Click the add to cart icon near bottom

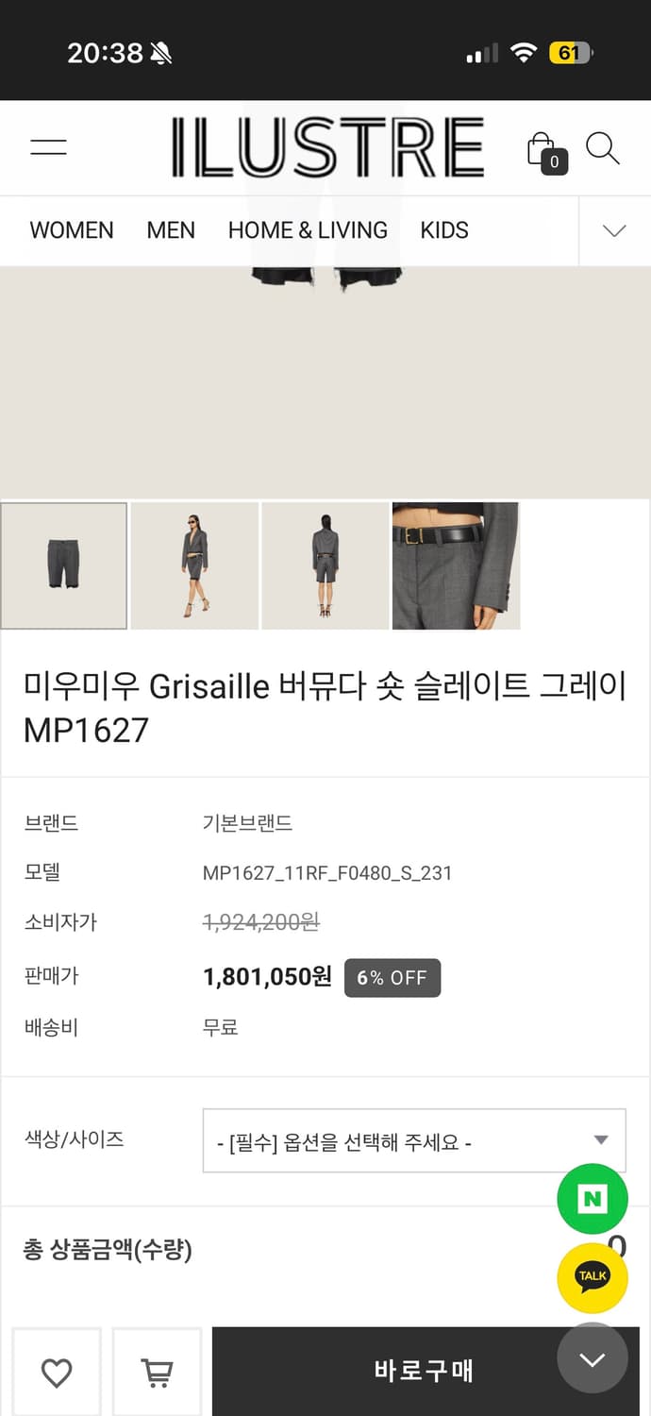point(157,1372)
